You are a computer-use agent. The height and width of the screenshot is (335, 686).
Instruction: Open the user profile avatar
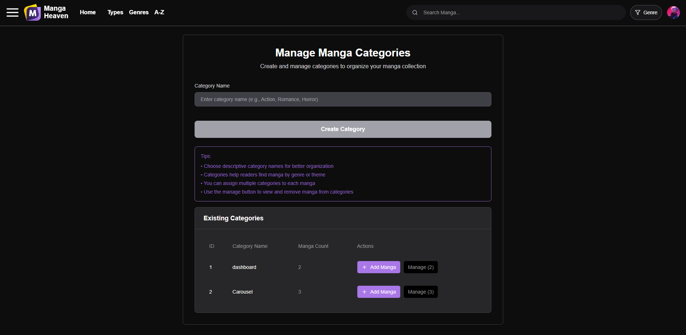pos(673,12)
